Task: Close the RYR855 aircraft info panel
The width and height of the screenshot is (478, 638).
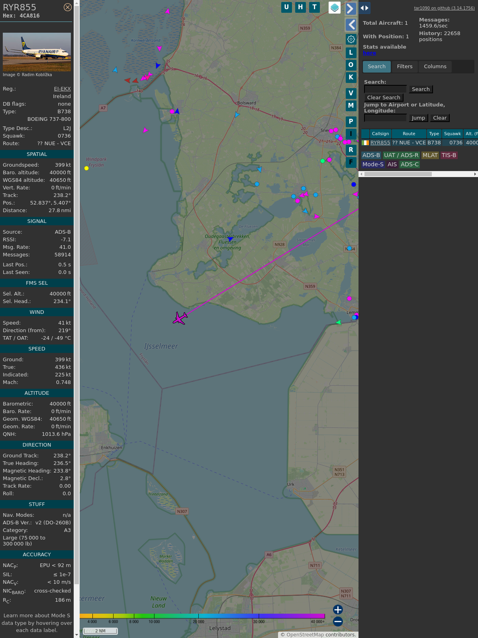Action: pos(68,7)
